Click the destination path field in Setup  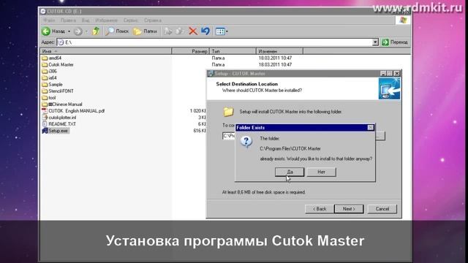pyautogui.click(x=229, y=136)
